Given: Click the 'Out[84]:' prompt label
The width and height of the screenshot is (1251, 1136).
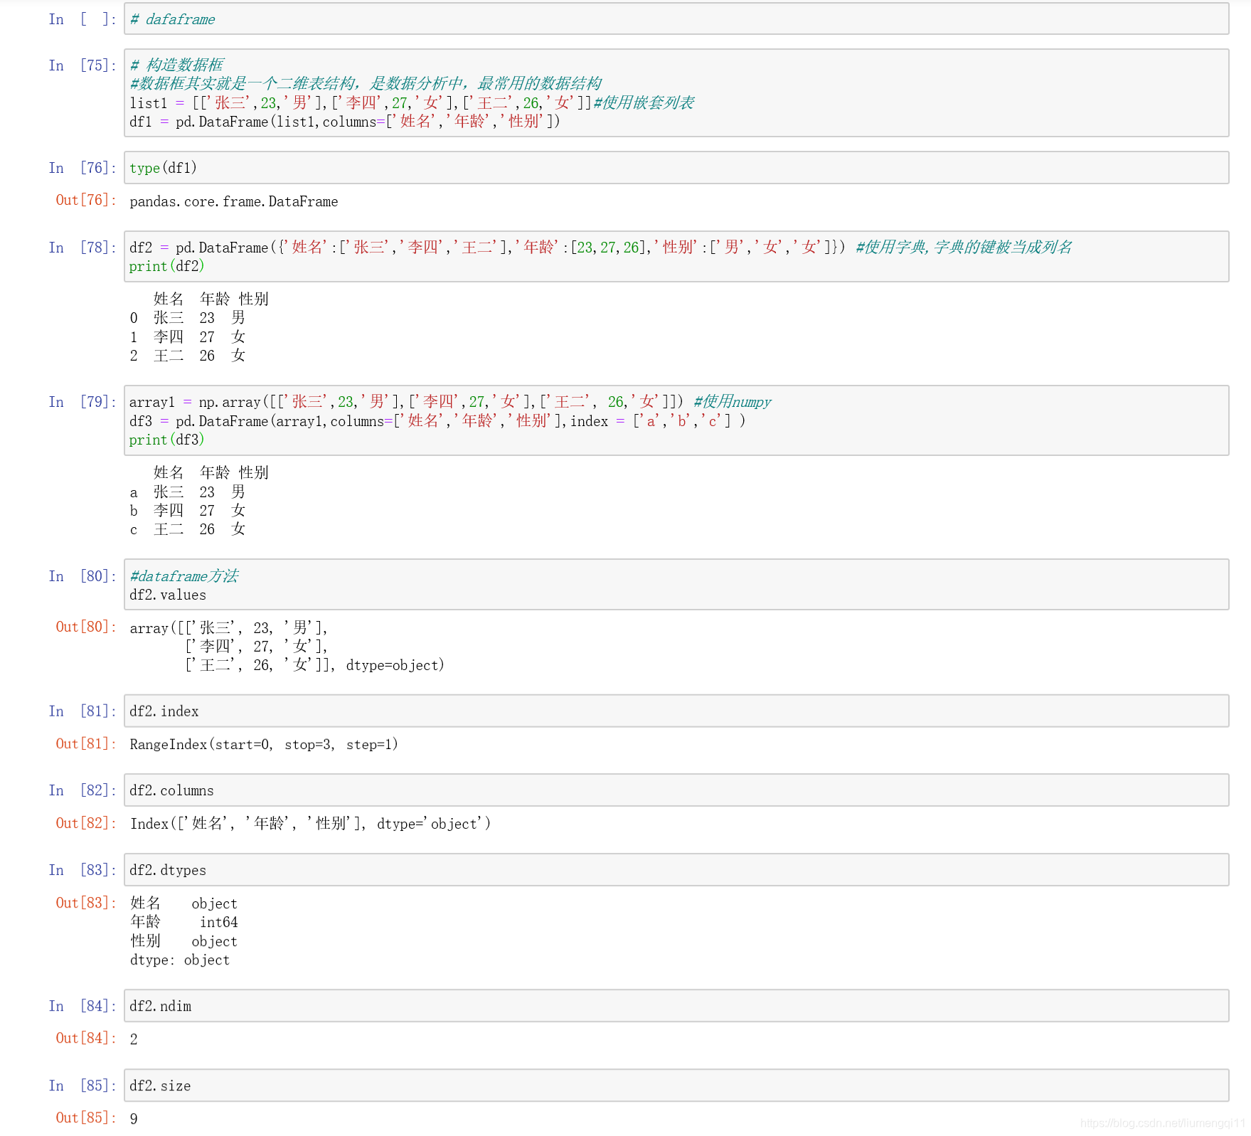Looking at the screenshot, I should pyautogui.click(x=86, y=1038).
